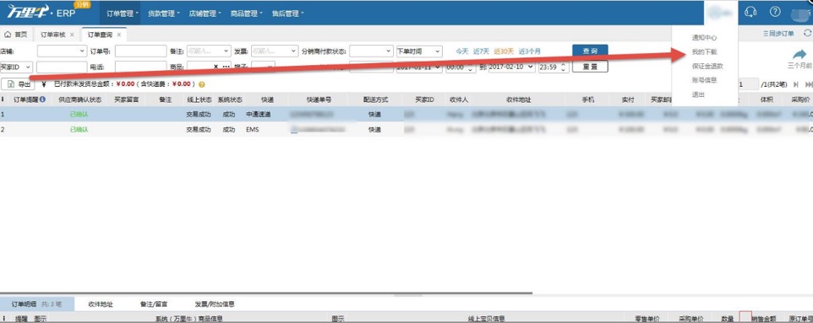This screenshot has width=813, height=323.
Task: Open the customer service headset icon
Action: click(750, 12)
